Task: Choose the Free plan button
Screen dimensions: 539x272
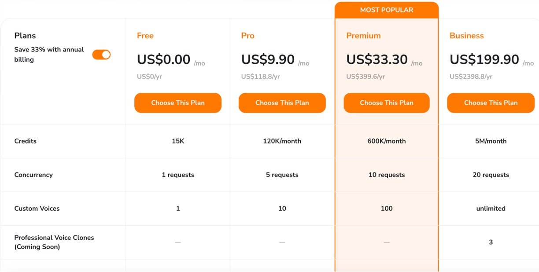Action: coord(178,103)
